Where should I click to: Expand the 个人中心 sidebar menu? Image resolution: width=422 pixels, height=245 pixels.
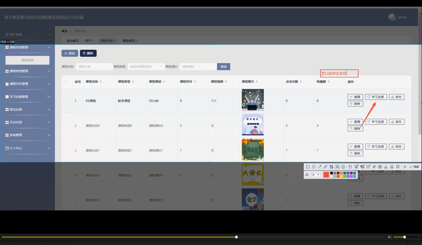click(28, 148)
